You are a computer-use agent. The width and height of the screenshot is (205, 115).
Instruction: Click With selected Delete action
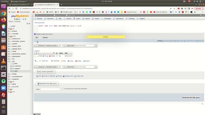click(x=78, y=61)
